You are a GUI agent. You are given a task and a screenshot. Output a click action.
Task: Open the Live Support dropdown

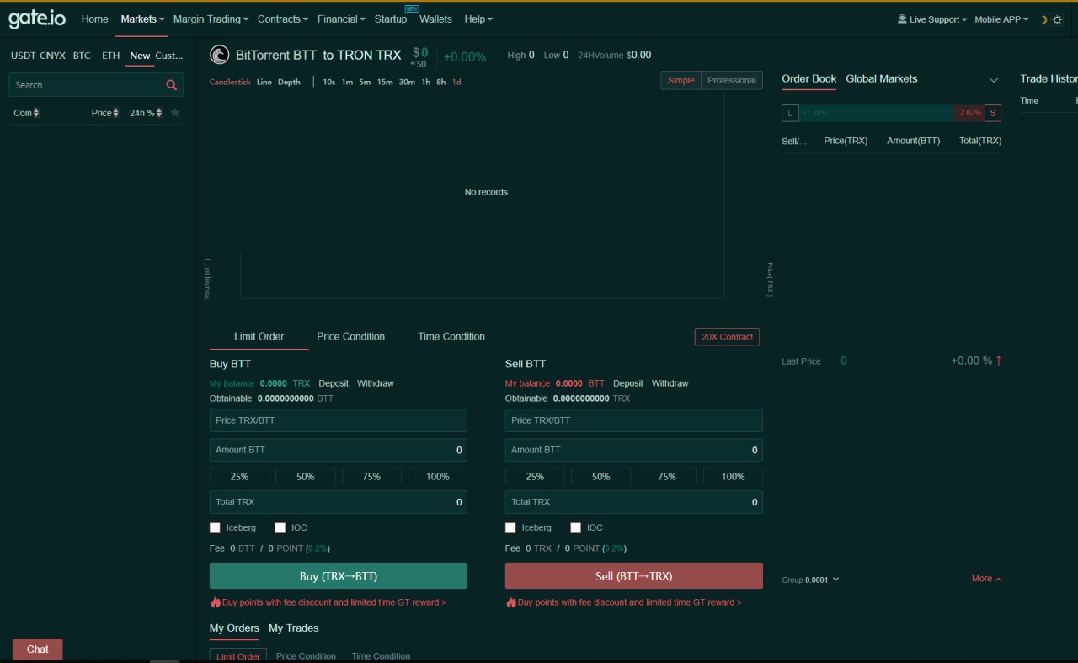click(x=939, y=19)
